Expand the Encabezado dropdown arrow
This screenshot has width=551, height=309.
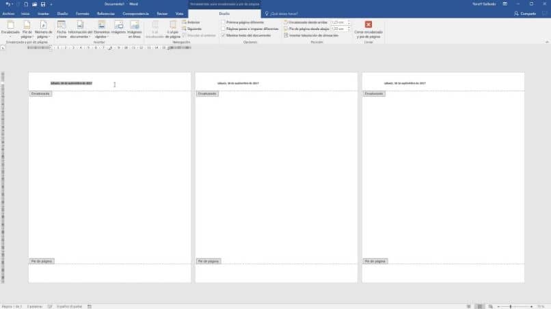10,37
